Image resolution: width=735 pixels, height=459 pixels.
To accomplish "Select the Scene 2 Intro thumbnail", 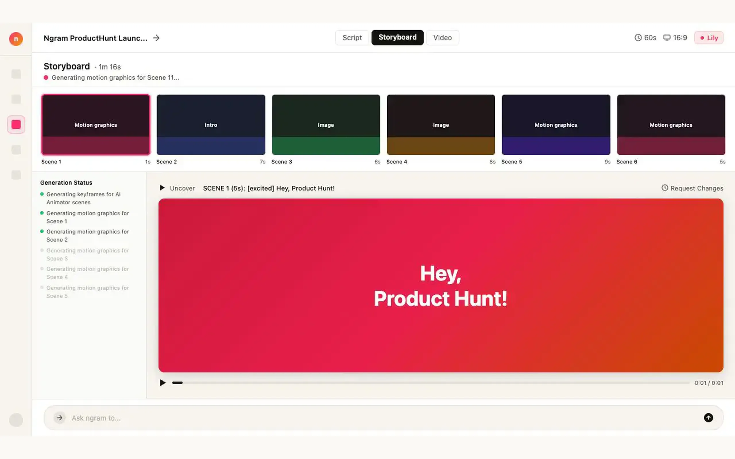I will (x=211, y=125).
